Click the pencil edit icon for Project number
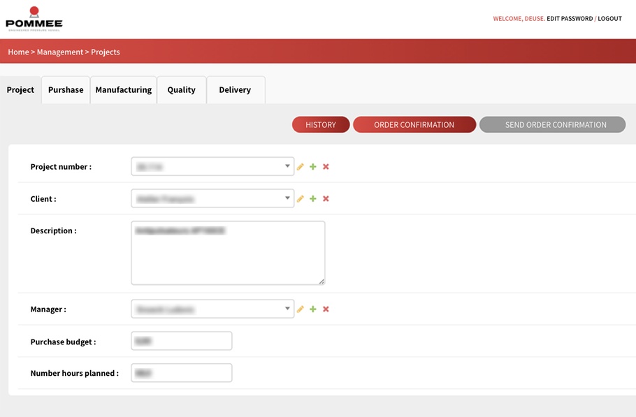This screenshot has height=417, width=636. (301, 167)
